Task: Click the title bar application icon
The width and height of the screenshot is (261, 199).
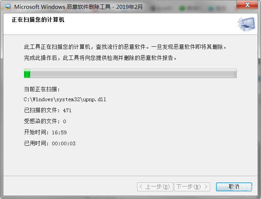Action: point(7,7)
